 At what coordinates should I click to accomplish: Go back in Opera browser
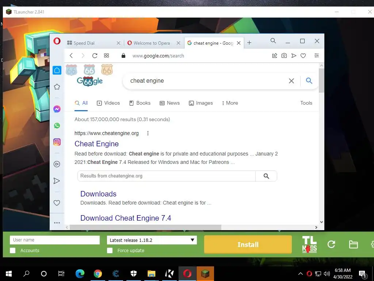71,56
